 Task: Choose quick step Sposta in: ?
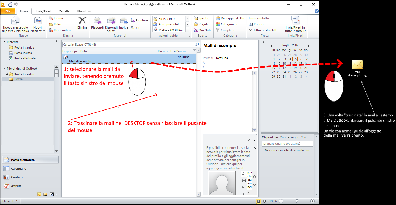tap(168, 19)
